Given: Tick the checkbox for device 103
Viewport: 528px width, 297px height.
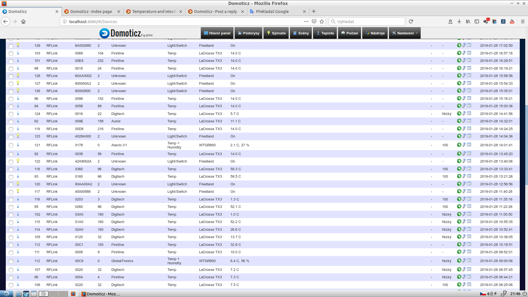Looking at the screenshot, I should (x=11, y=53).
